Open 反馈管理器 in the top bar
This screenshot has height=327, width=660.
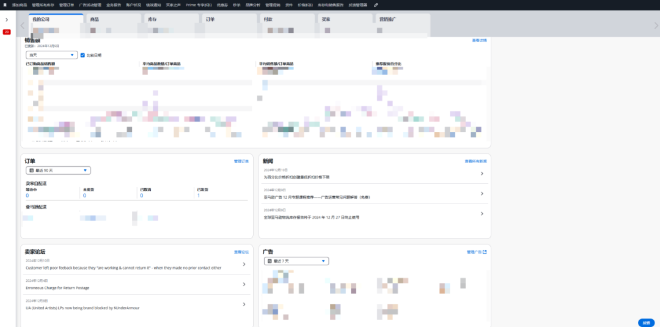pos(358,5)
